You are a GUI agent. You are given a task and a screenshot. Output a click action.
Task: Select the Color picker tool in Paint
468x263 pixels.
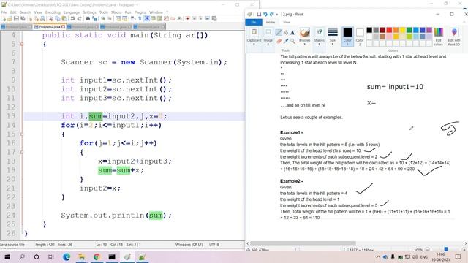pos(286,41)
